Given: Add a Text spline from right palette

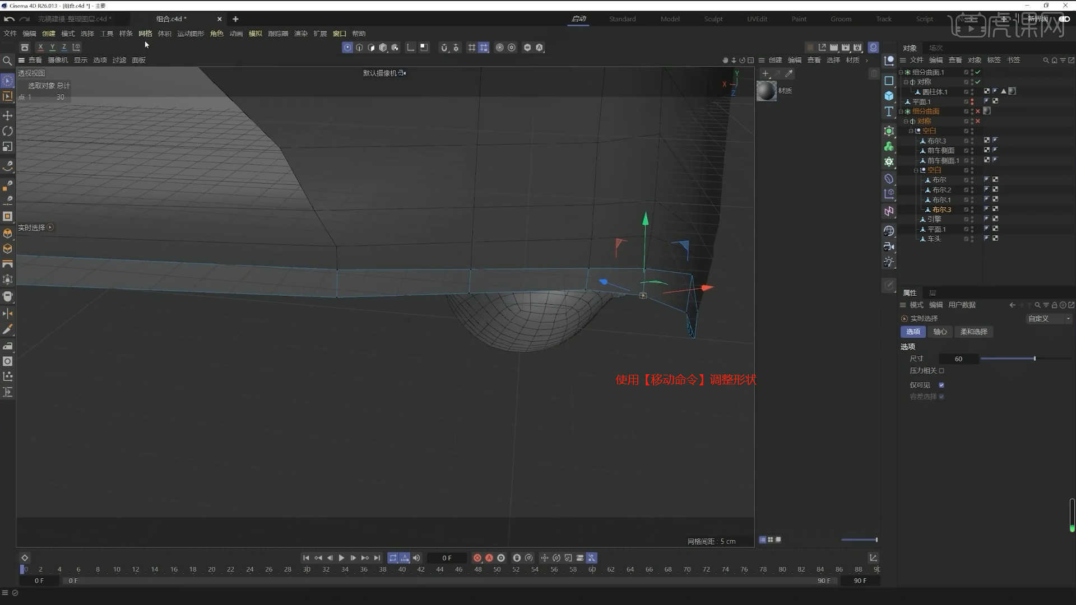Looking at the screenshot, I should point(889,111).
